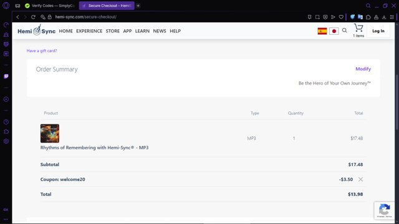Viewport: 399px width, 224px height.
Task: Open the APP menu item
Action: tap(127, 31)
